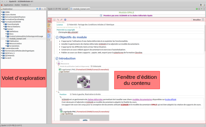This screenshot has width=206, height=127.
Task: Click the small diamond icon below side tabs
Action: [49, 40]
